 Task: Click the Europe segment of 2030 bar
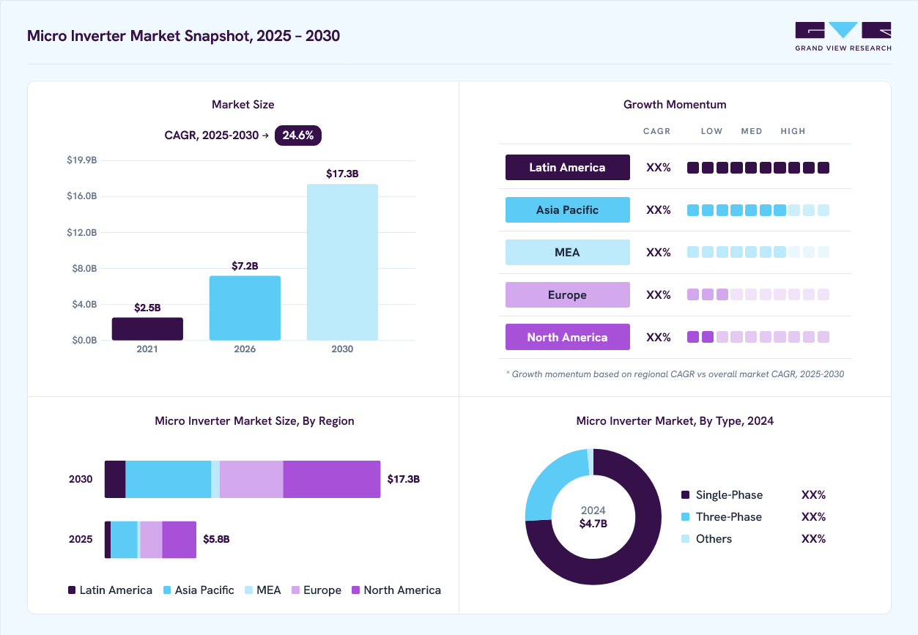(x=251, y=479)
